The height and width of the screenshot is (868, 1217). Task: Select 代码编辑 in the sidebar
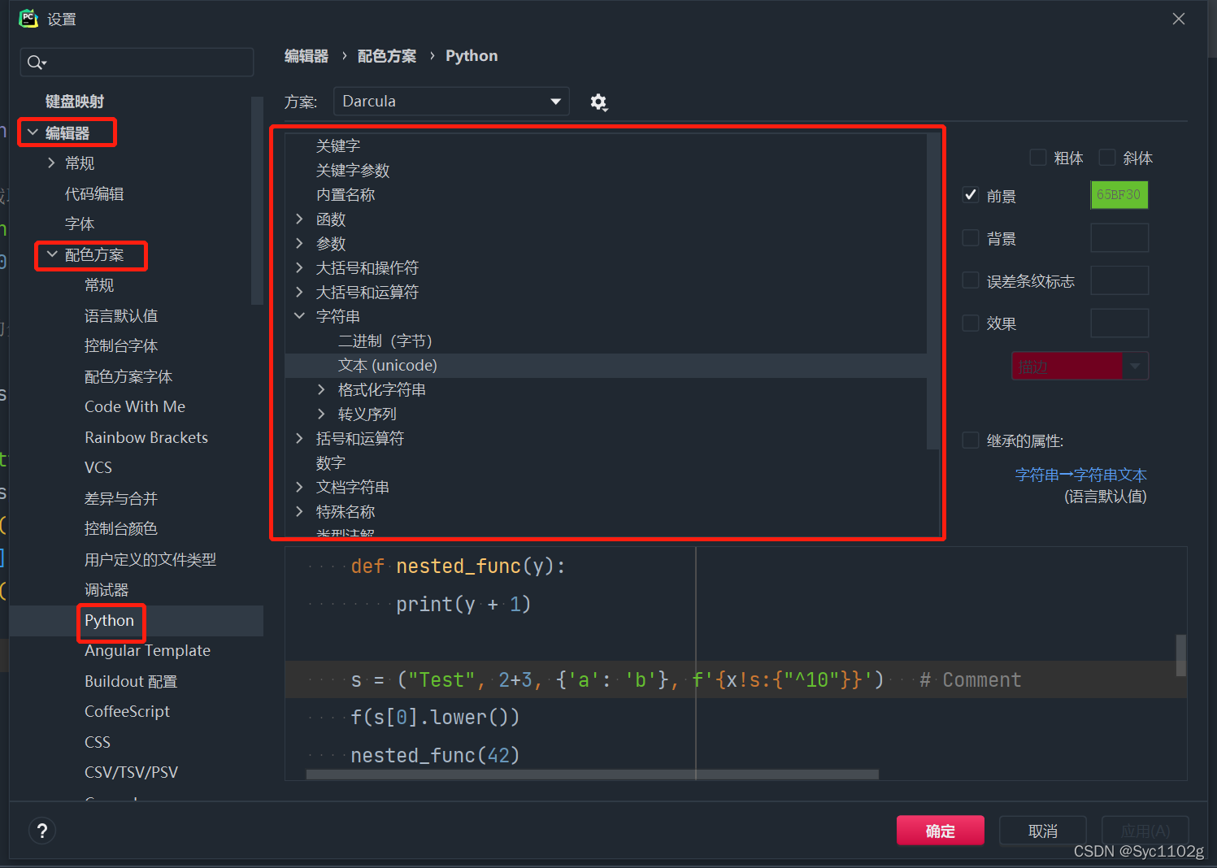(x=94, y=193)
